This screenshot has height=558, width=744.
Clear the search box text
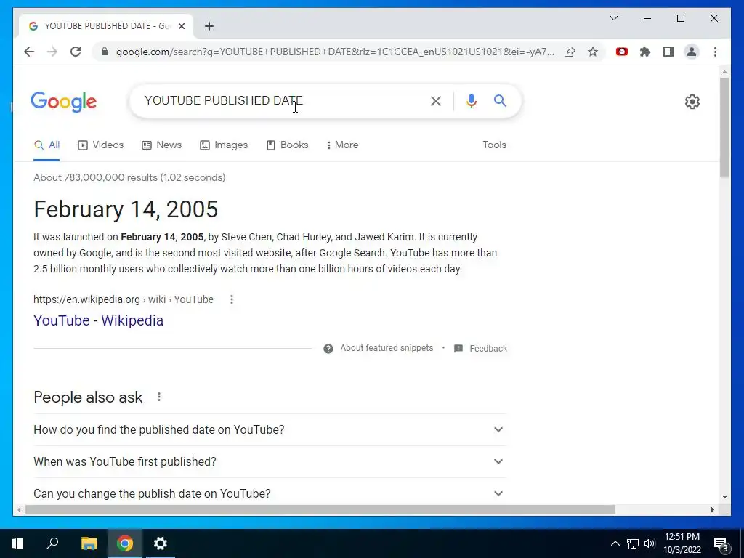pyautogui.click(x=436, y=101)
